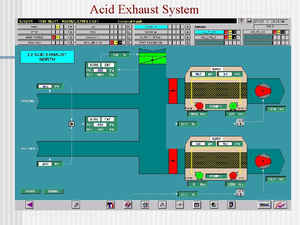Click the purple back arrow icon
The height and width of the screenshot is (225, 300).
pyautogui.click(x=30, y=205)
